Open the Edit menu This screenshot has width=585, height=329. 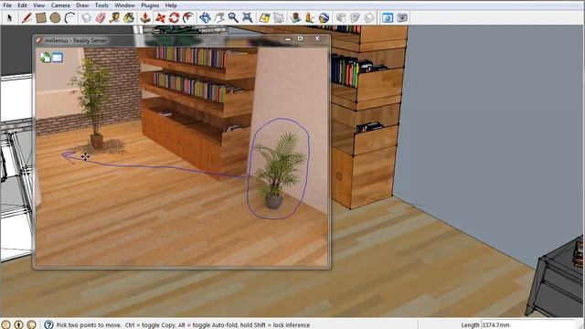(x=22, y=5)
